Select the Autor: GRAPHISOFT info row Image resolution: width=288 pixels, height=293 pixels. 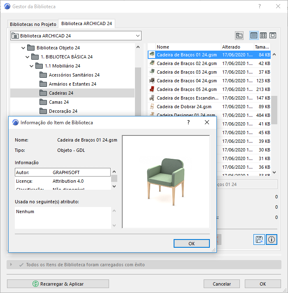[x=63, y=172]
